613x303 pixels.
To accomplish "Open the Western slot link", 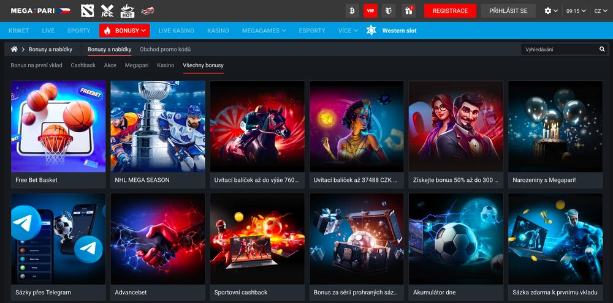I will (399, 31).
